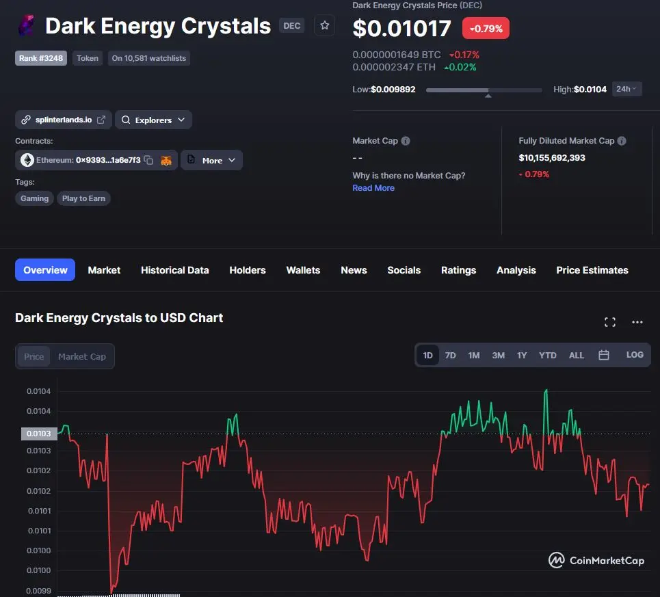Click the Dark Energy Crystals coin logo

click(x=27, y=25)
